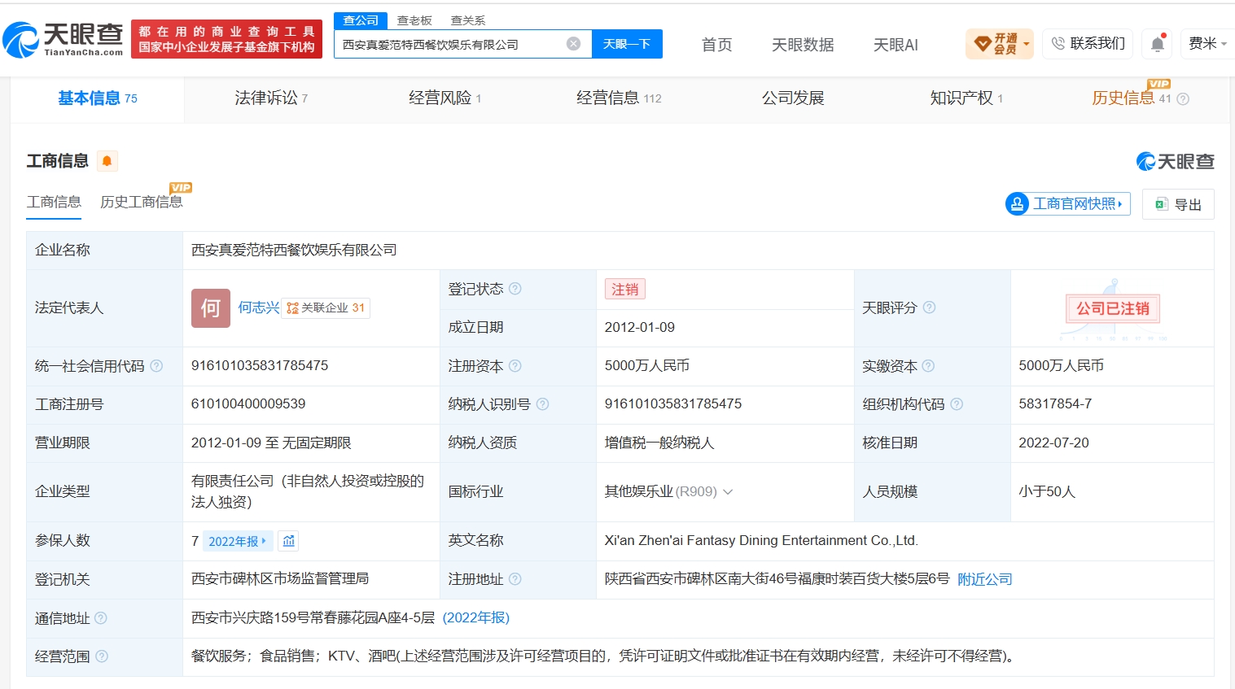Open the 知识产权 tab

966,98
